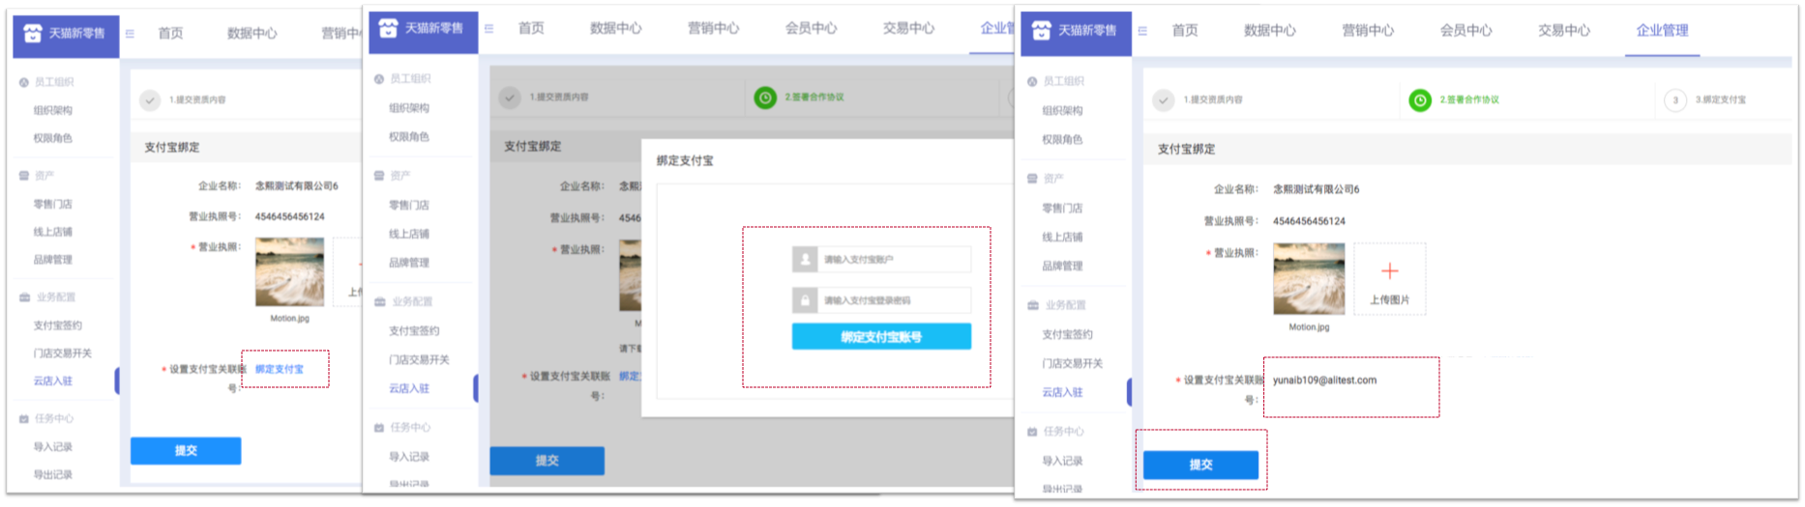
Task: Toggle sidebar collapse icon in the right window
Action: pos(1142,31)
